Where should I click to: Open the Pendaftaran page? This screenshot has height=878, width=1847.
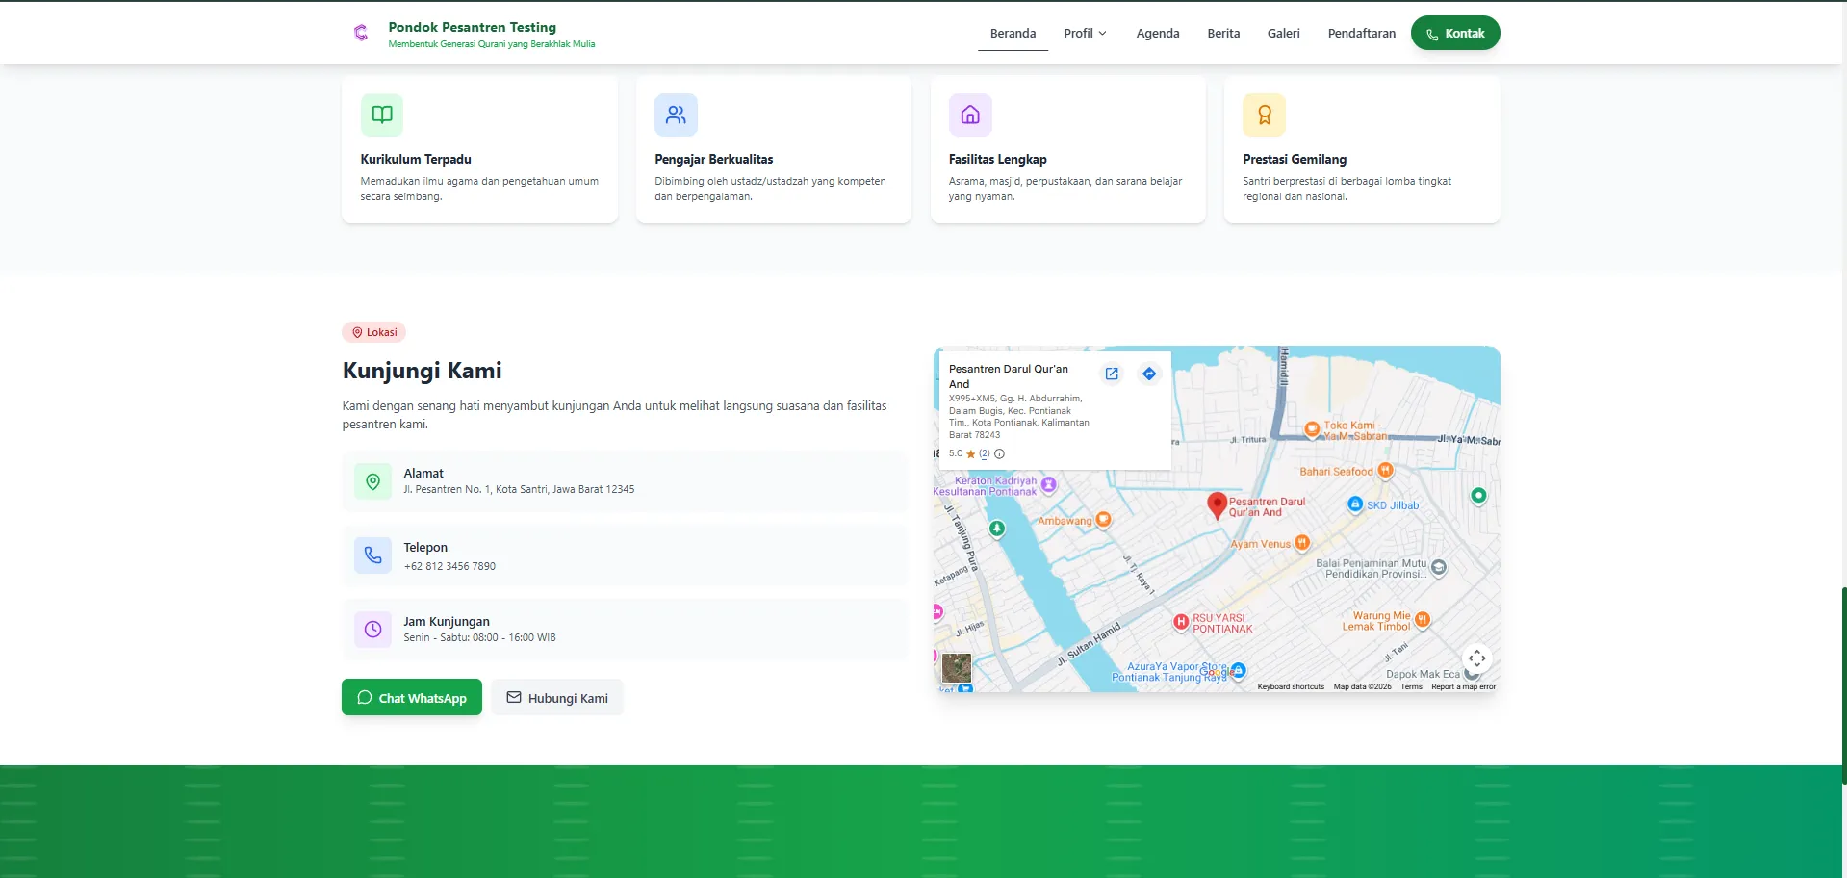point(1361,34)
